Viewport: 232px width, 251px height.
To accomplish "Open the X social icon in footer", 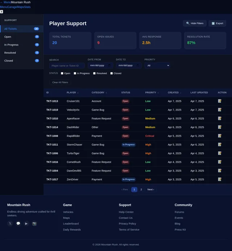I will pyautogui.click(x=10, y=223).
